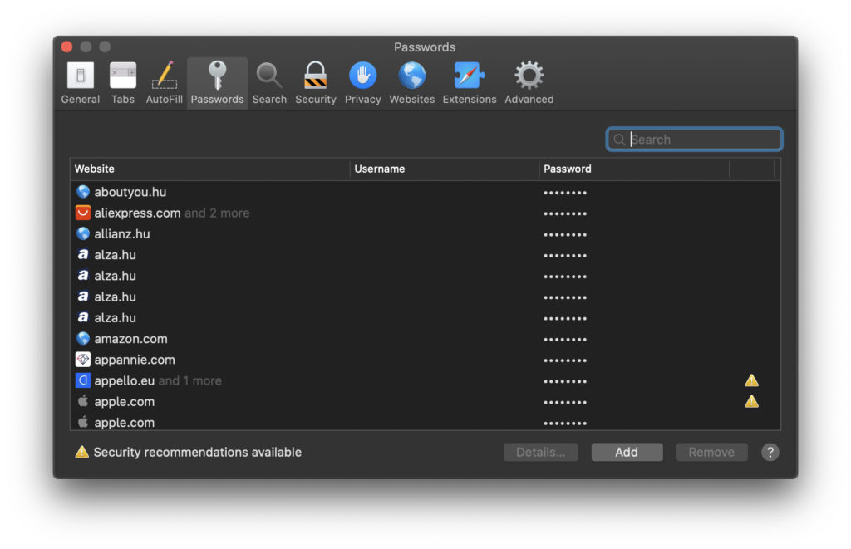Image resolution: width=851 pixels, height=549 pixels.
Task: Click the Security recommendations warning icon
Action: 82,452
